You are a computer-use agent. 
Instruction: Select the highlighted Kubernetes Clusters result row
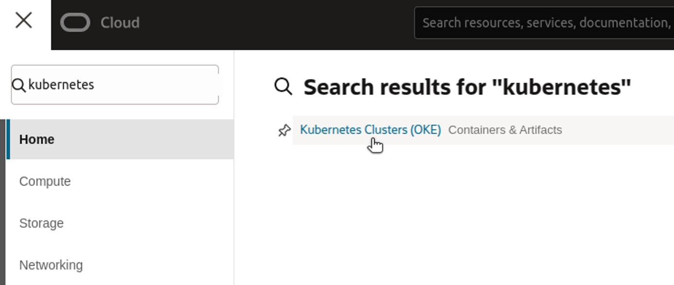[371, 129]
